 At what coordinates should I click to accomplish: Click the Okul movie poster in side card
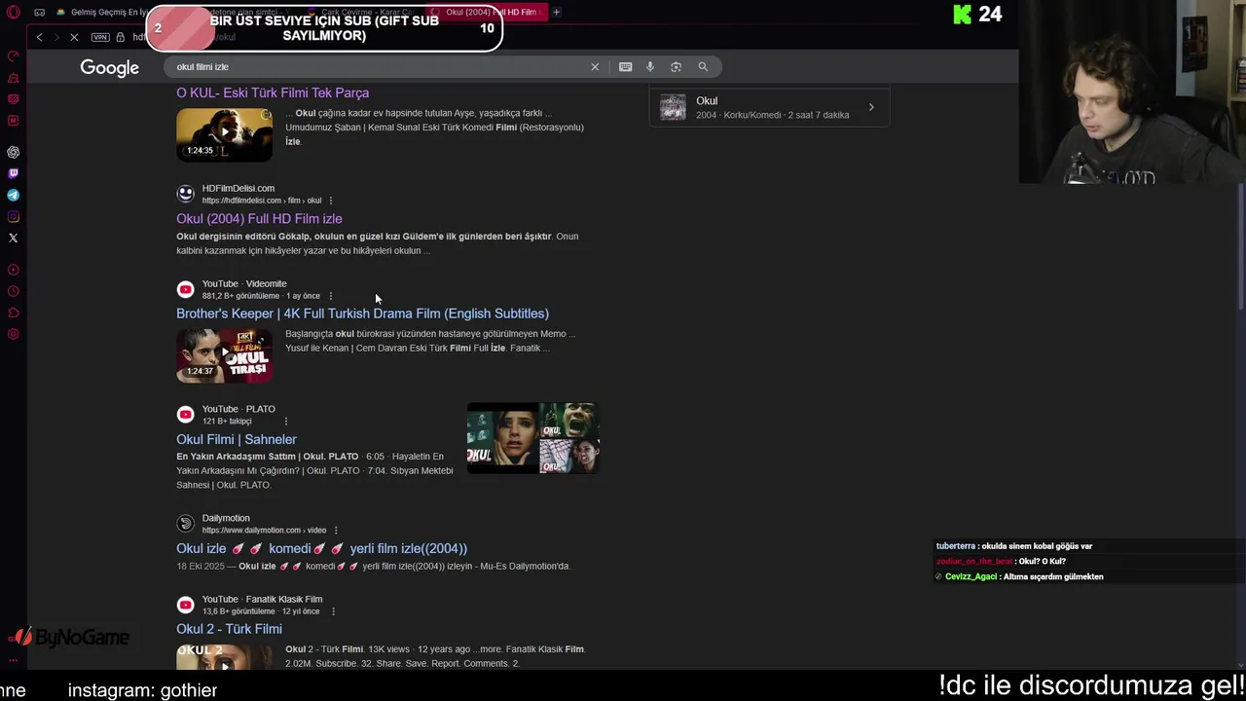673,107
